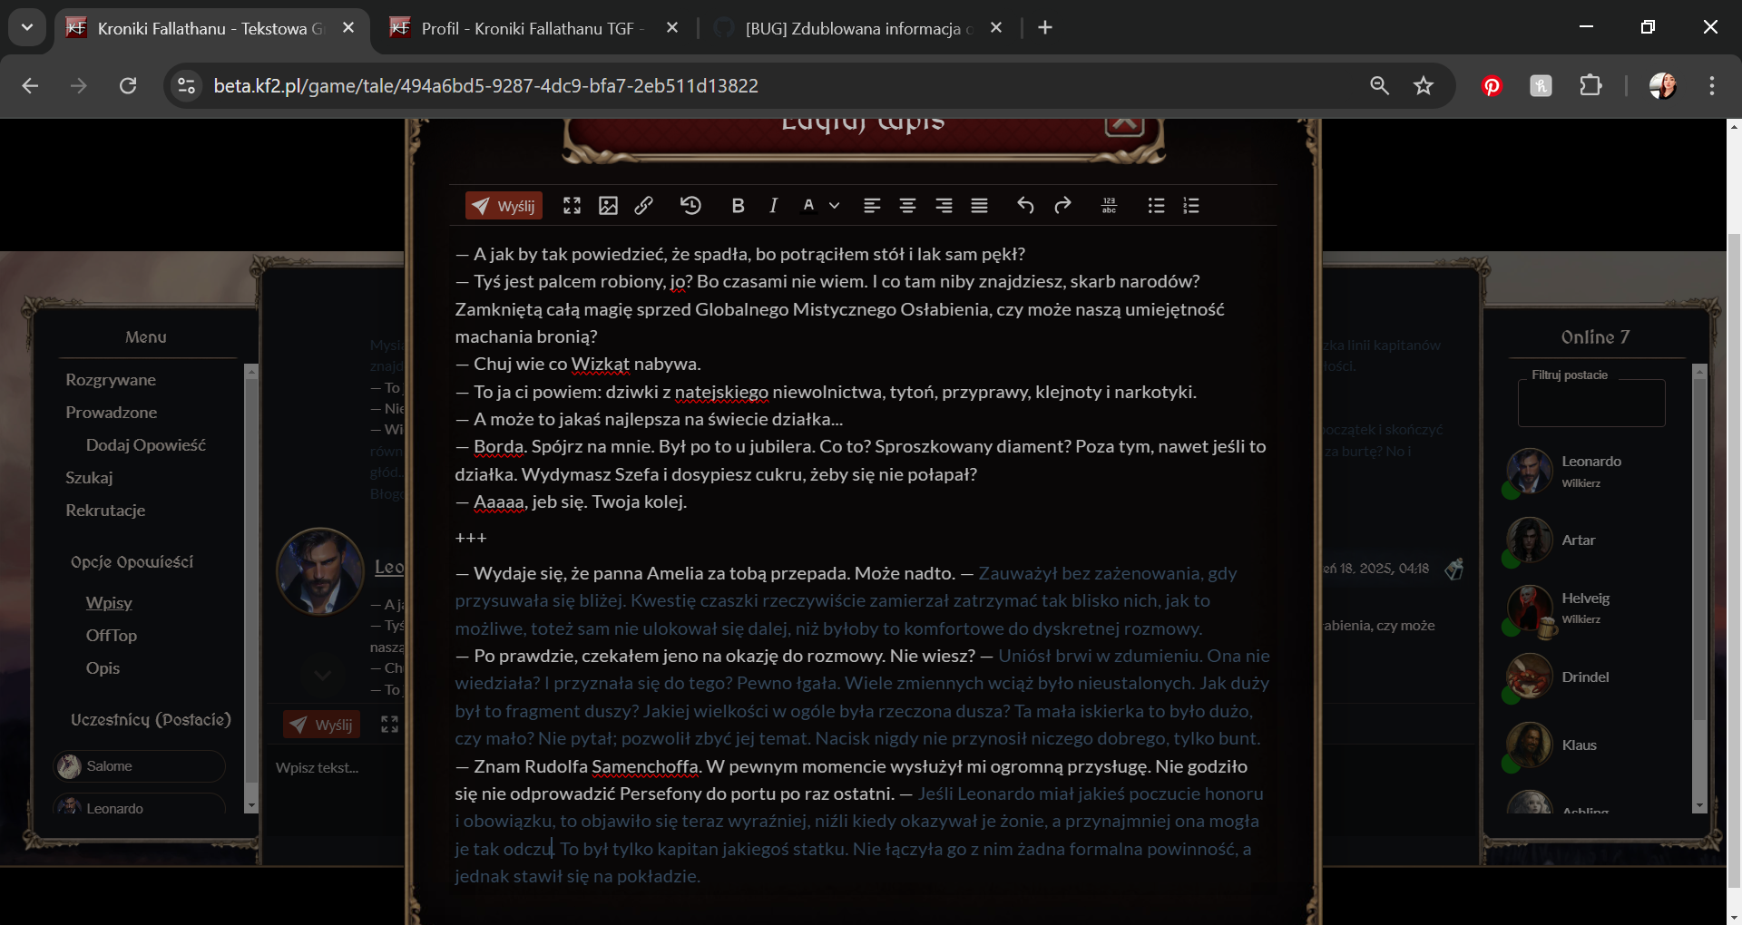Image resolution: width=1742 pixels, height=925 pixels.
Task: Open Opis under Opcje Opowieści
Action: (x=103, y=668)
